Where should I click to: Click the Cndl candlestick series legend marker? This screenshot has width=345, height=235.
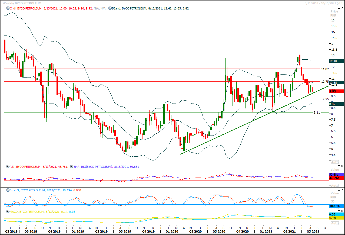8,8
